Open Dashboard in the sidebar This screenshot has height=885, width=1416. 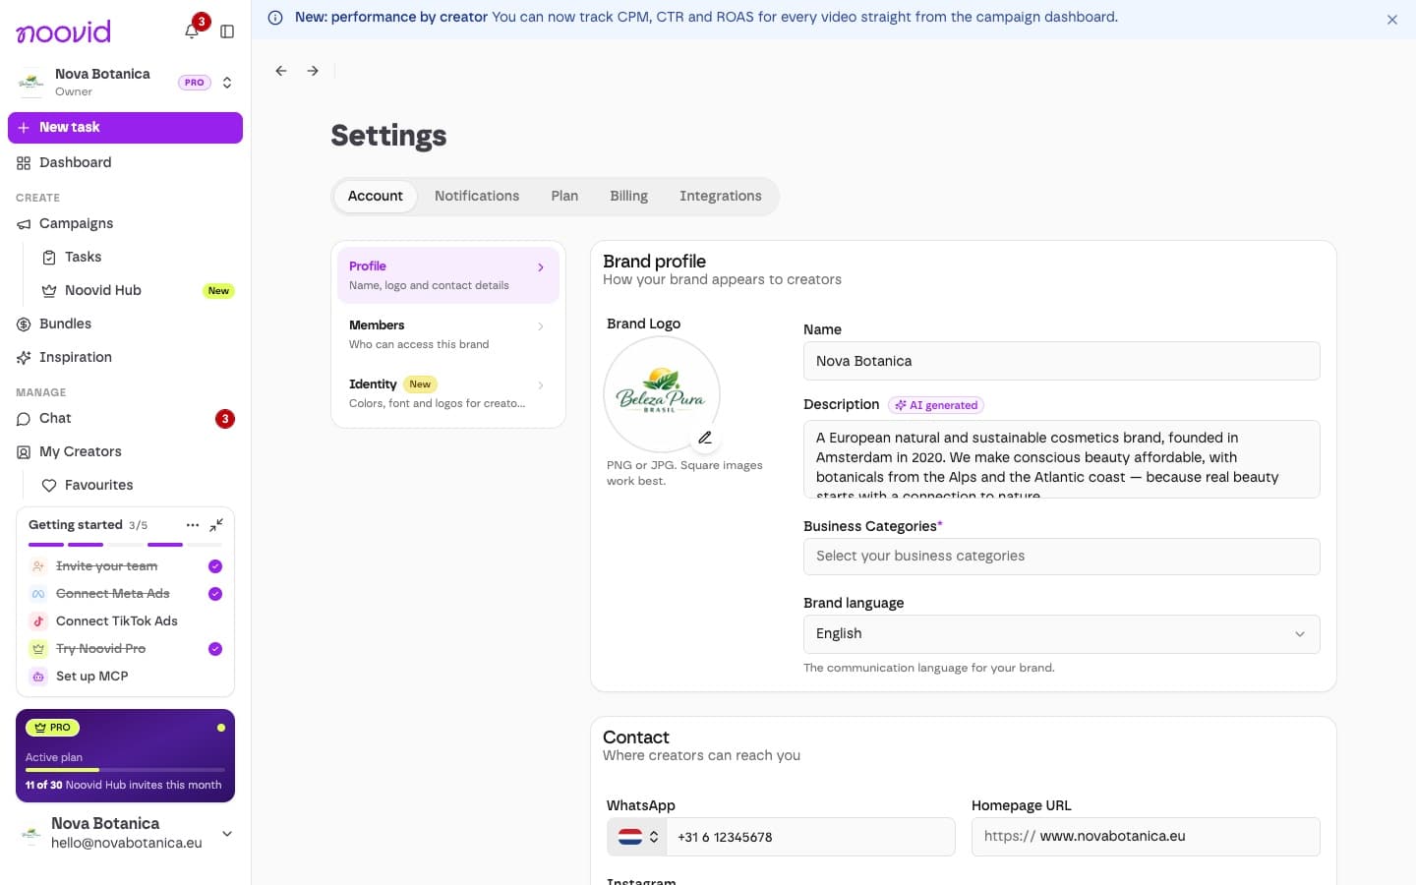pos(125,163)
